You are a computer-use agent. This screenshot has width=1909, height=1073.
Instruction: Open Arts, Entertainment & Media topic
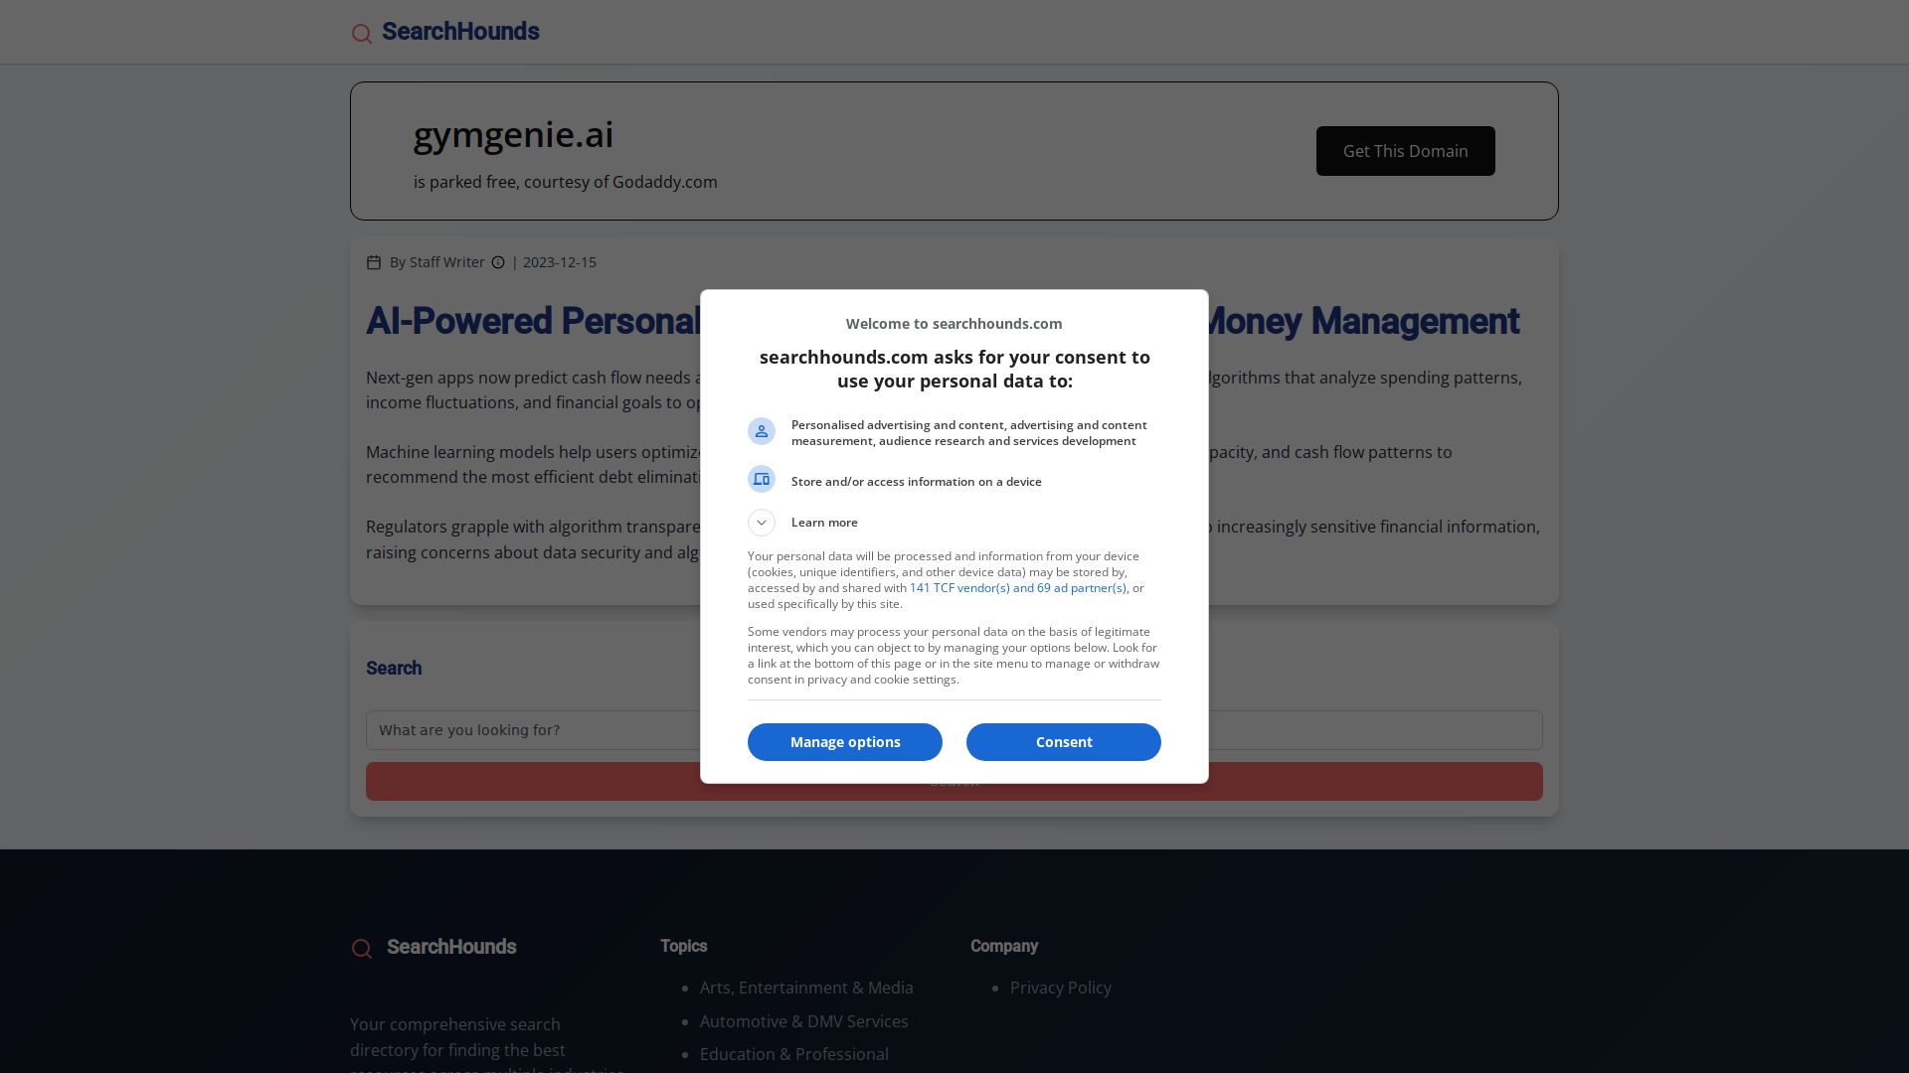coord(806,988)
